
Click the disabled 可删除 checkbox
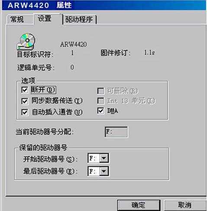101,91
